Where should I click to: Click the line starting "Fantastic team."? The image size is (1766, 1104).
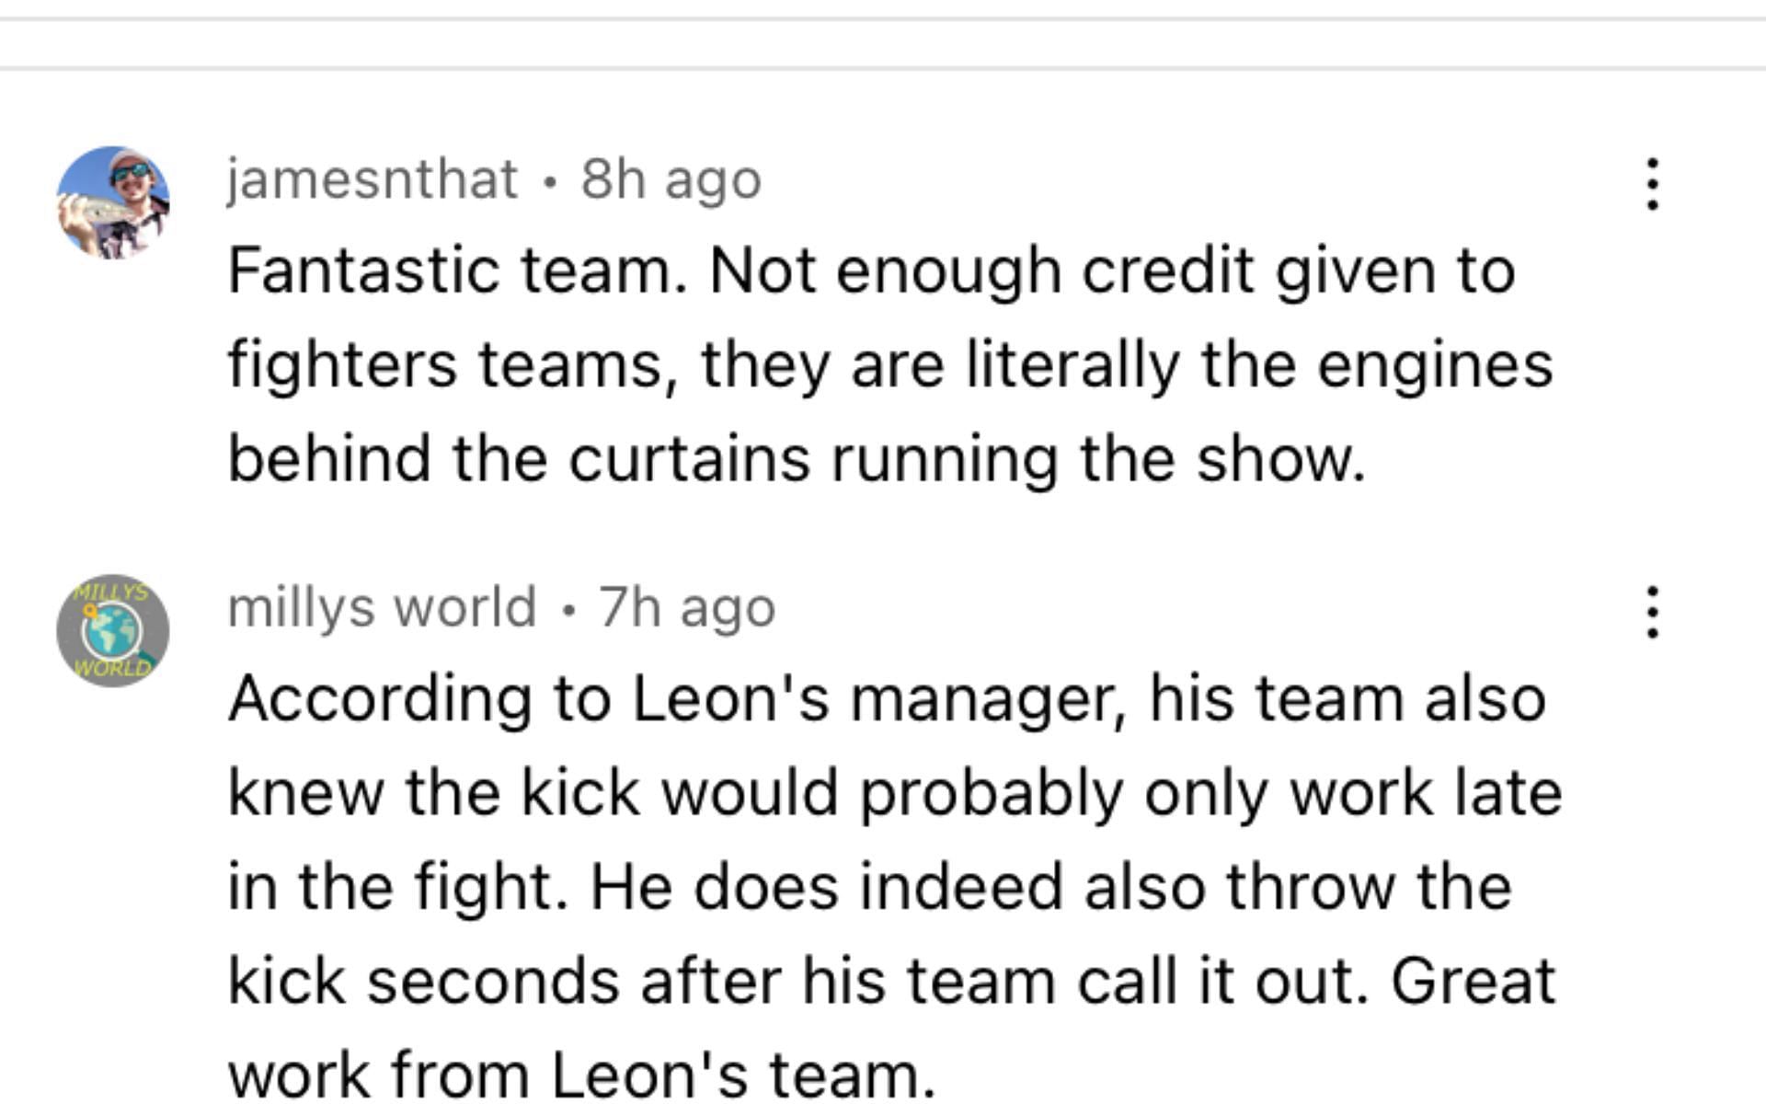point(871,271)
